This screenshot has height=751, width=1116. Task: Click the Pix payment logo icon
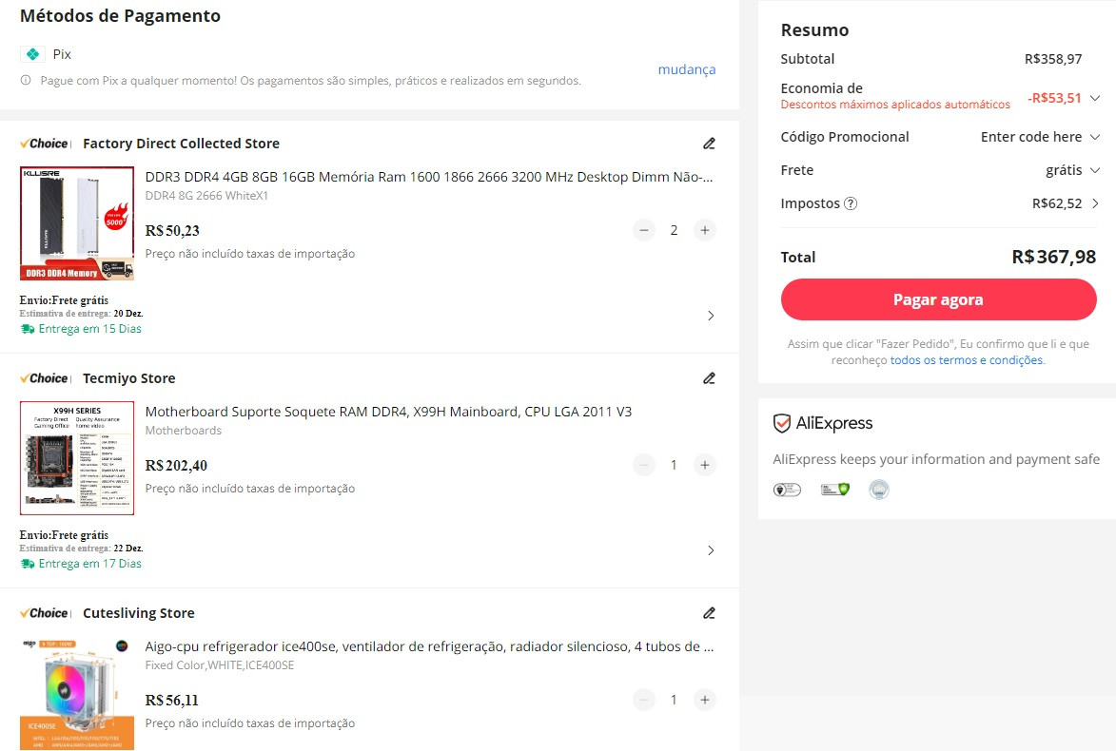coord(33,54)
